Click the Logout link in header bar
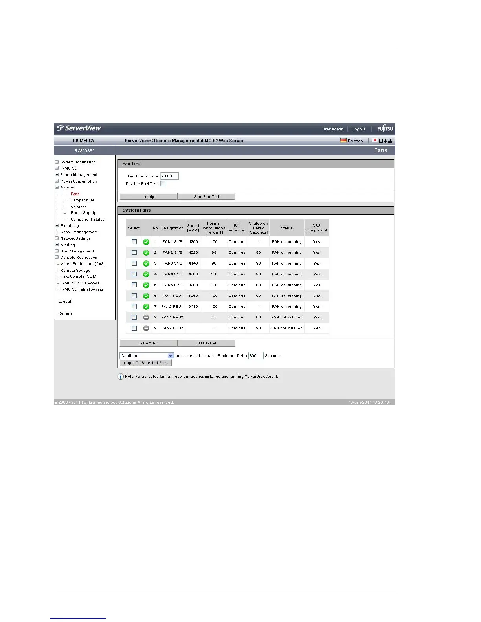The height and width of the screenshot is (622, 481). pyautogui.click(x=359, y=129)
